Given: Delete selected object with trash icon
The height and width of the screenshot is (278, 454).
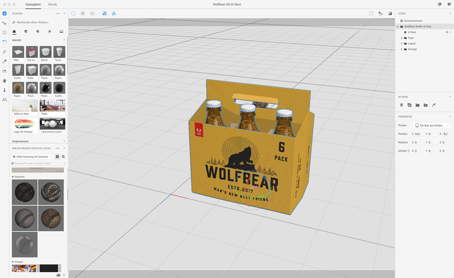Looking at the screenshot, I should (401, 105).
